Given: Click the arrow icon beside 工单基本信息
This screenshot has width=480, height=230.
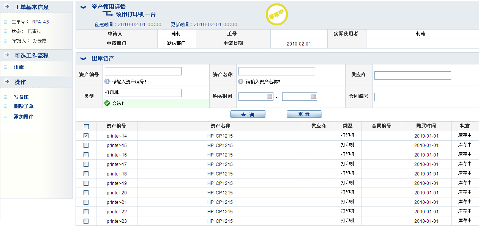Looking at the screenshot, I should [7, 7].
